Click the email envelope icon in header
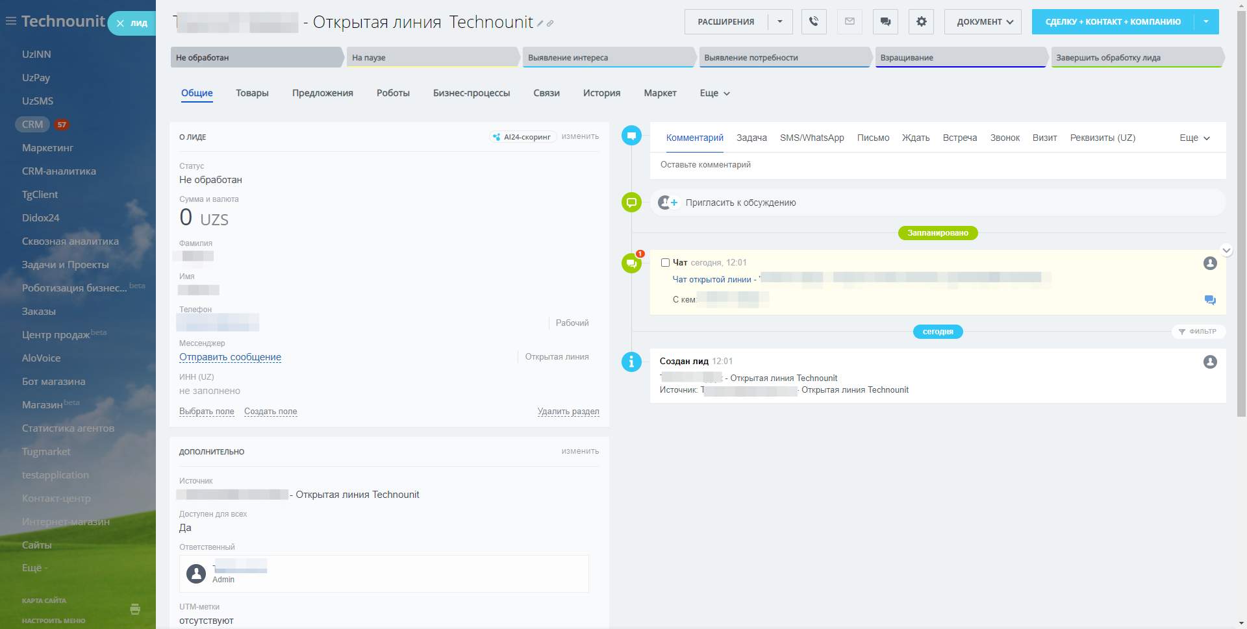The width and height of the screenshot is (1247, 629). pyautogui.click(x=850, y=21)
